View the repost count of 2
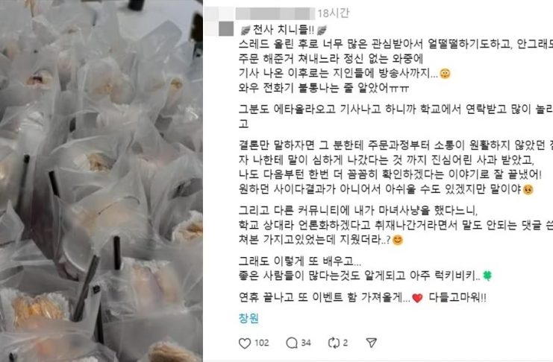 tap(346, 343)
